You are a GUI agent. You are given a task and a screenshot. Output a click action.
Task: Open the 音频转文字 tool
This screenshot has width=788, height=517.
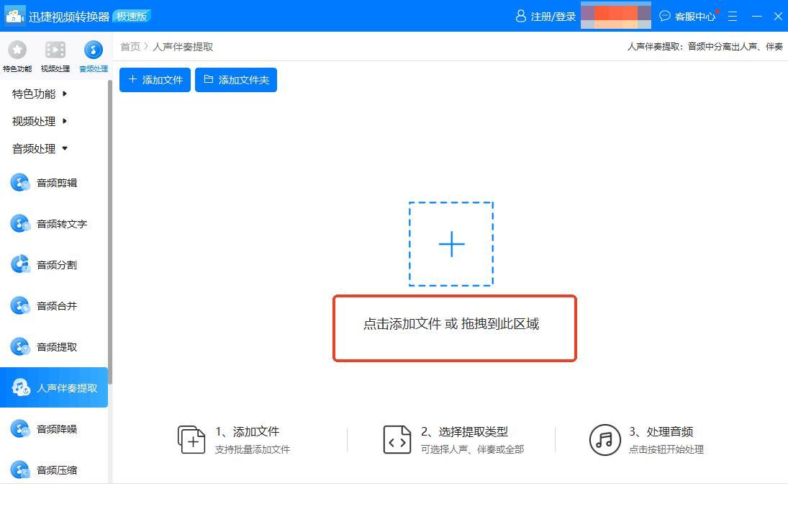[61, 224]
